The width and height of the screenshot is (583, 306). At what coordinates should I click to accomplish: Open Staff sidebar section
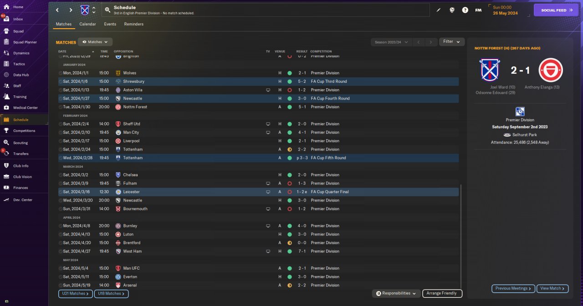click(17, 86)
